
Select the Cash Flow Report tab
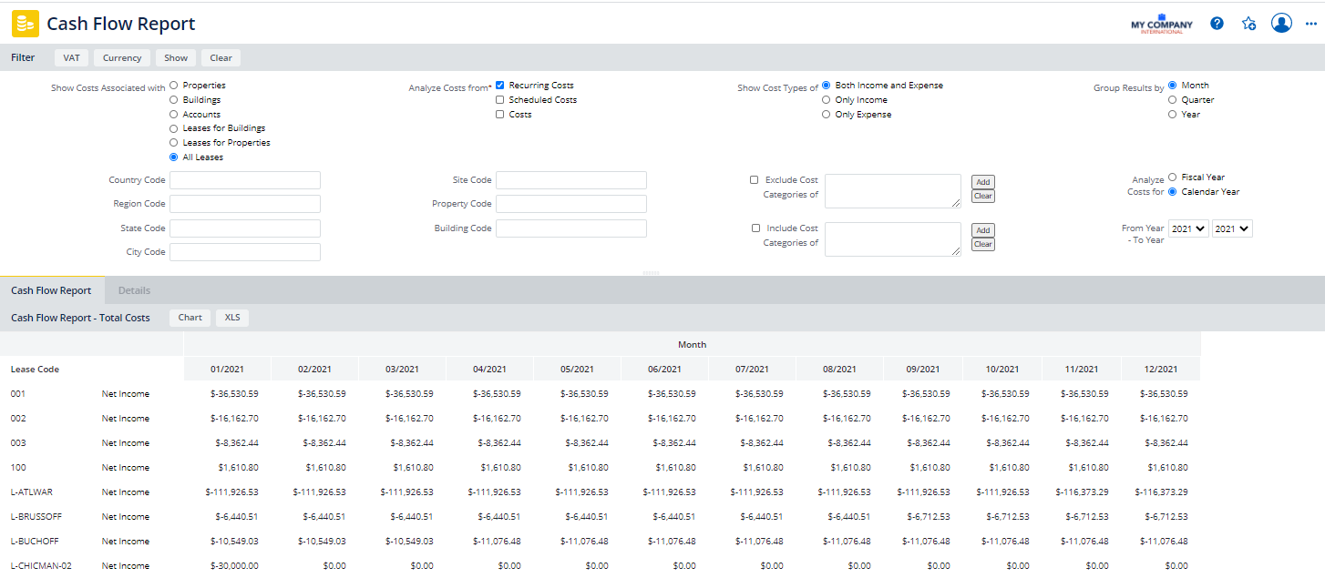coord(51,290)
